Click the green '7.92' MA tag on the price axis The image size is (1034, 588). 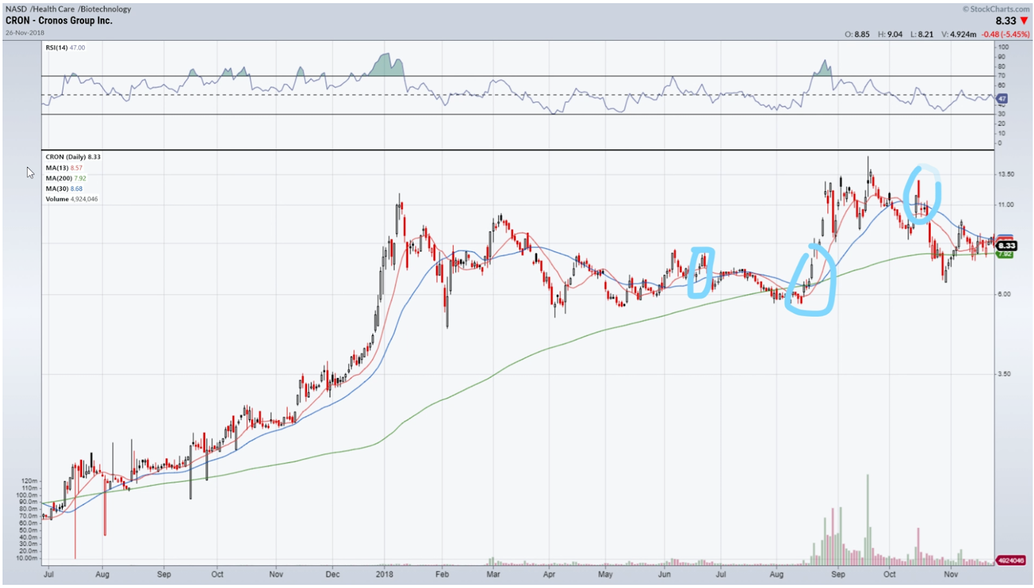(x=1004, y=254)
